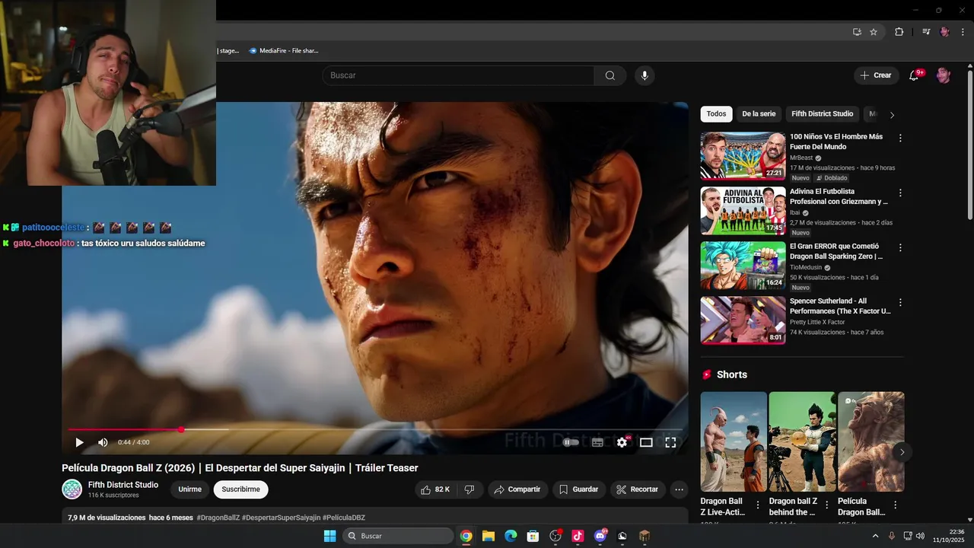Like the video with 82 K likes
This screenshot has height=548, width=974.
coord(435,489)
